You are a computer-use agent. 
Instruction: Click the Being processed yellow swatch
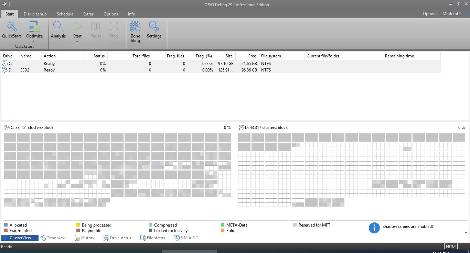tap(78, 225)
